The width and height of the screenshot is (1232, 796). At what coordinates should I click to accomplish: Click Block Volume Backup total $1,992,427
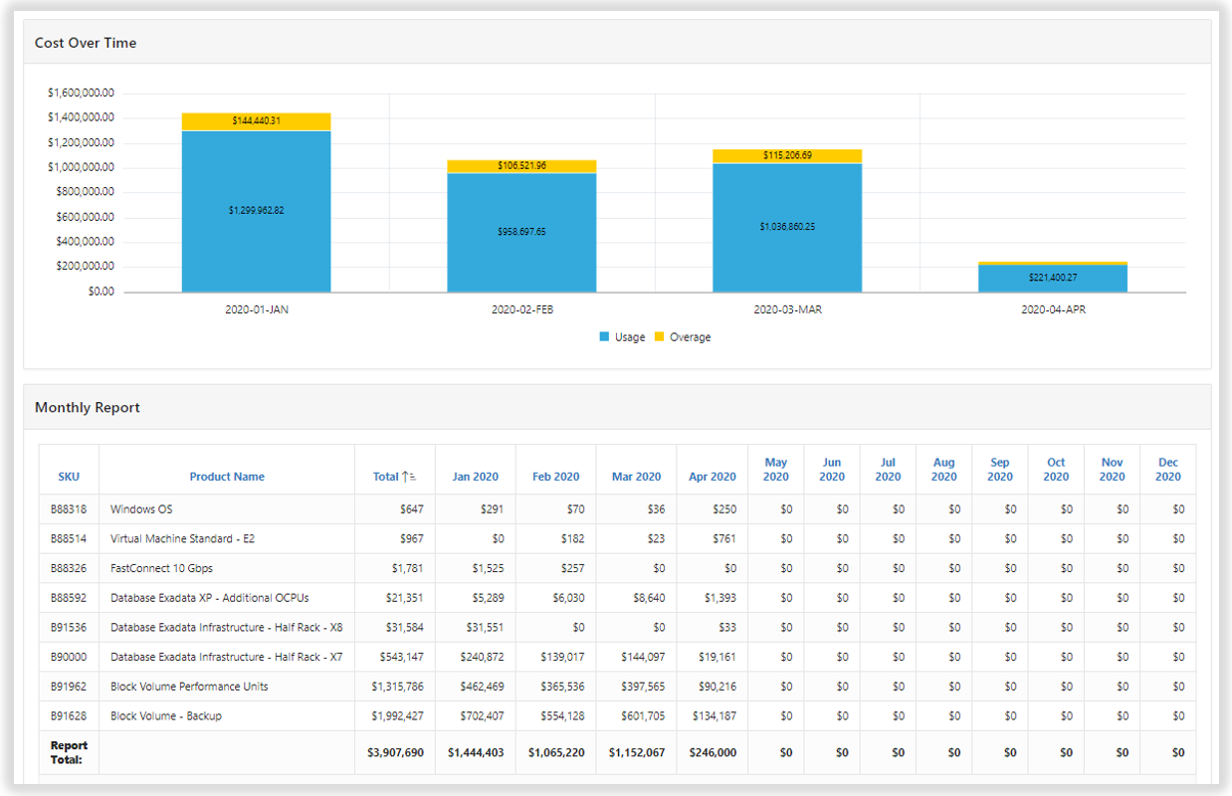click(398, 715)
